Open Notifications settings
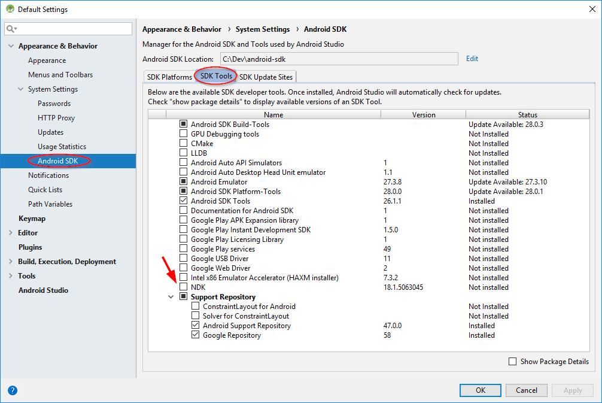The width and height of the screenshot is (602, 403). point(48,175)
